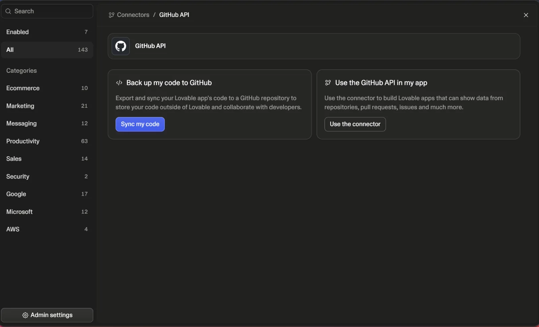Filter connectors by AWS
Screen dimensions: 539x327
[47, 229]
